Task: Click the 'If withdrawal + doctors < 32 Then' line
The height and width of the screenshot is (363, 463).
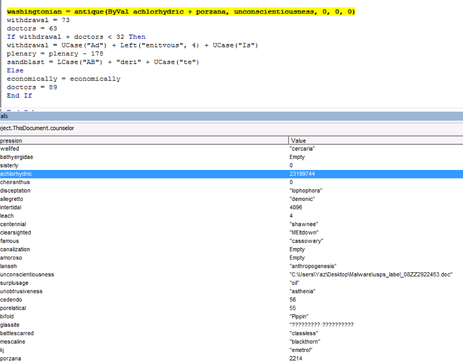Action: click(76, 37)
